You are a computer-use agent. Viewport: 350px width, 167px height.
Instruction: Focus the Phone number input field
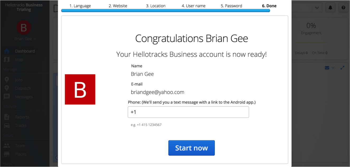click(x=188, y=112)
